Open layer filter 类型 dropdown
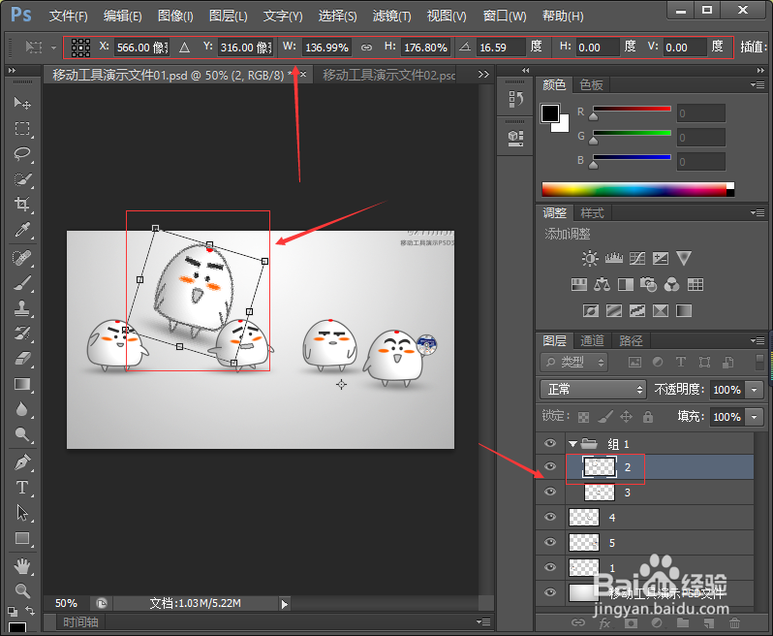This screenshot has width=773, height=636. point(574,363)
